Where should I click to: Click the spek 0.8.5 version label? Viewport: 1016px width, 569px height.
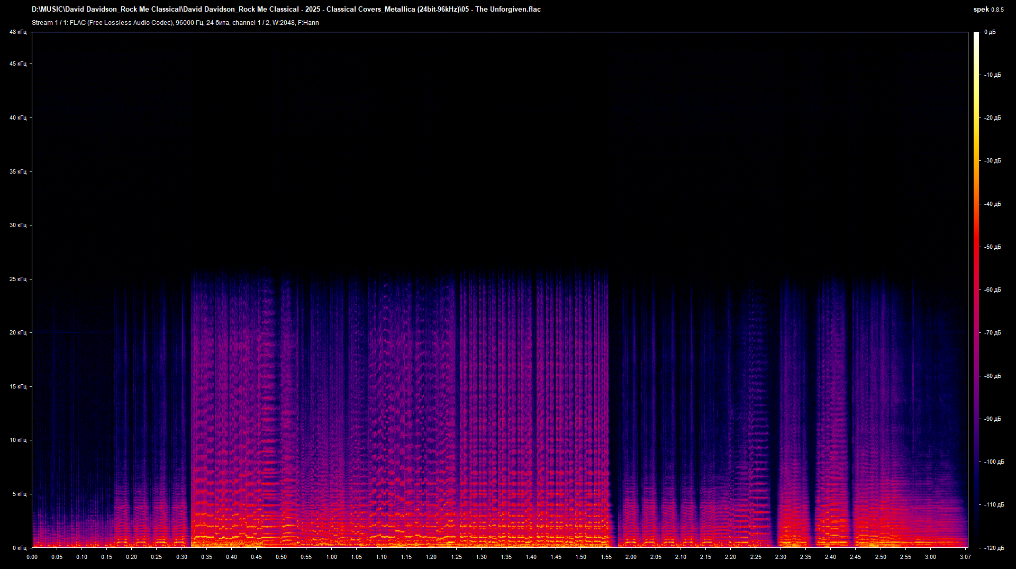988,10
